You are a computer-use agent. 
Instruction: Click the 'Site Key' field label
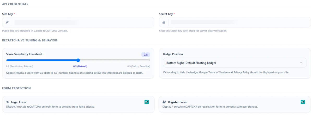click(x=8, y=14)
